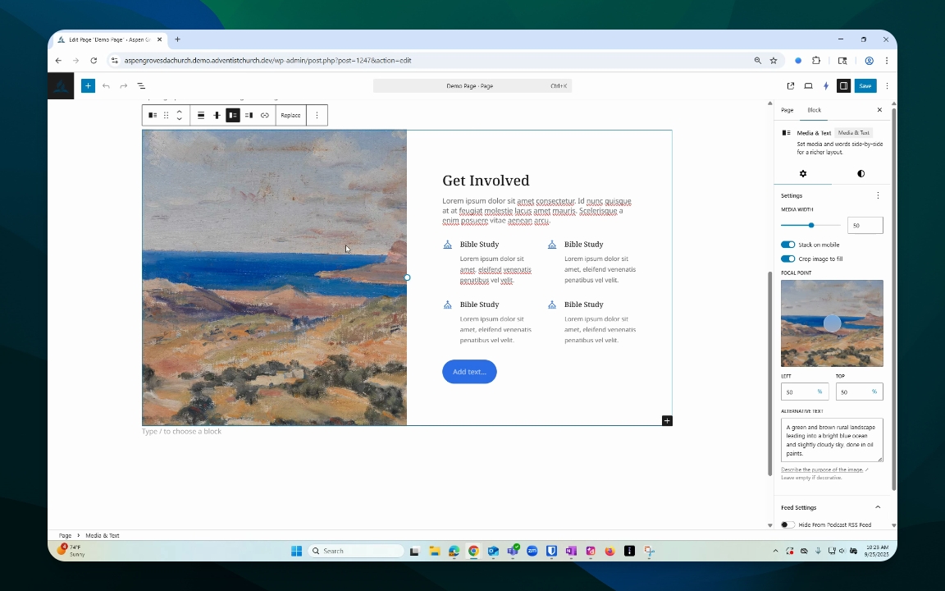Screen dimensions: 945x591
Task: Click Type / to choose a block placeholder
Action: [x=181, y=431]
